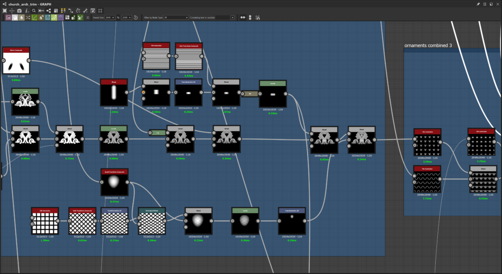Click the reset parent size button
The image size is (502, 274).
pos(136,18)
